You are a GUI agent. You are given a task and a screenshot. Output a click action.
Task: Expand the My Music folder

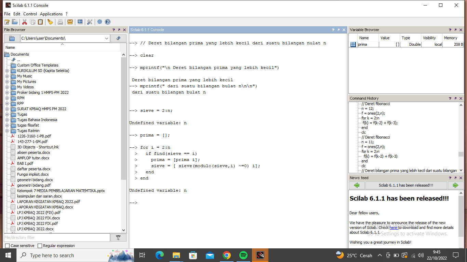pyautogui.click(x=7, y=76)
